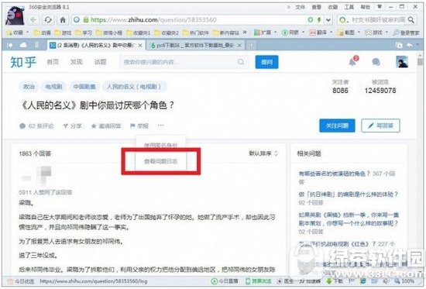Open the 62 条评论 comments link
Image resolution: width=426 pixels, height=289 pixels.
tap(36, 126)
